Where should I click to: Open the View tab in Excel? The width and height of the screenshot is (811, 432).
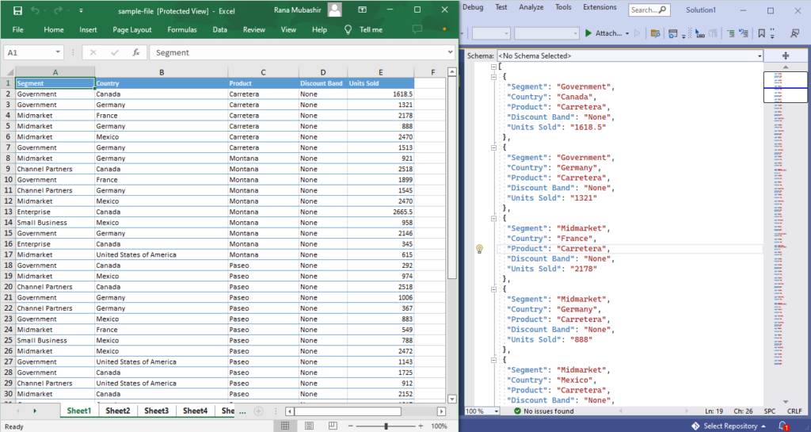click(288, 29)
